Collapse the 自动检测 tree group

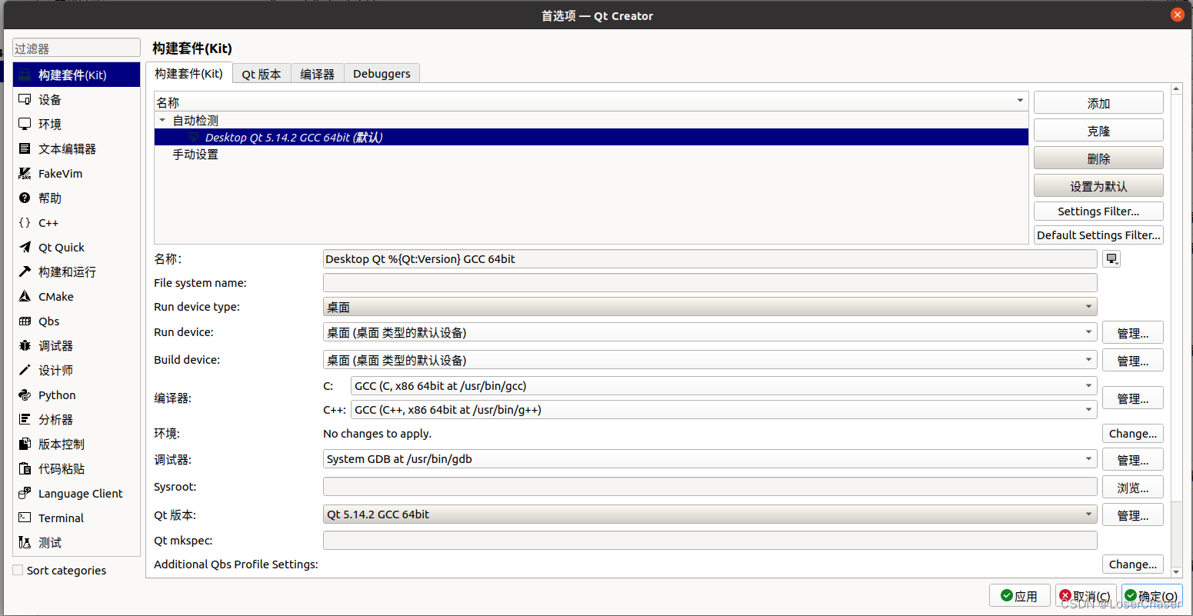click(162, 120)
